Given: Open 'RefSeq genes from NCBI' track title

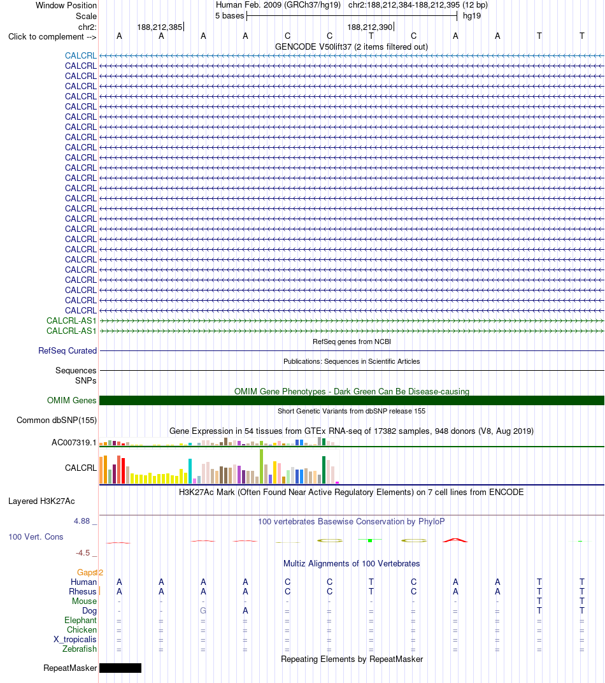Looking at the screenshot, I should (x=352, y=341).
